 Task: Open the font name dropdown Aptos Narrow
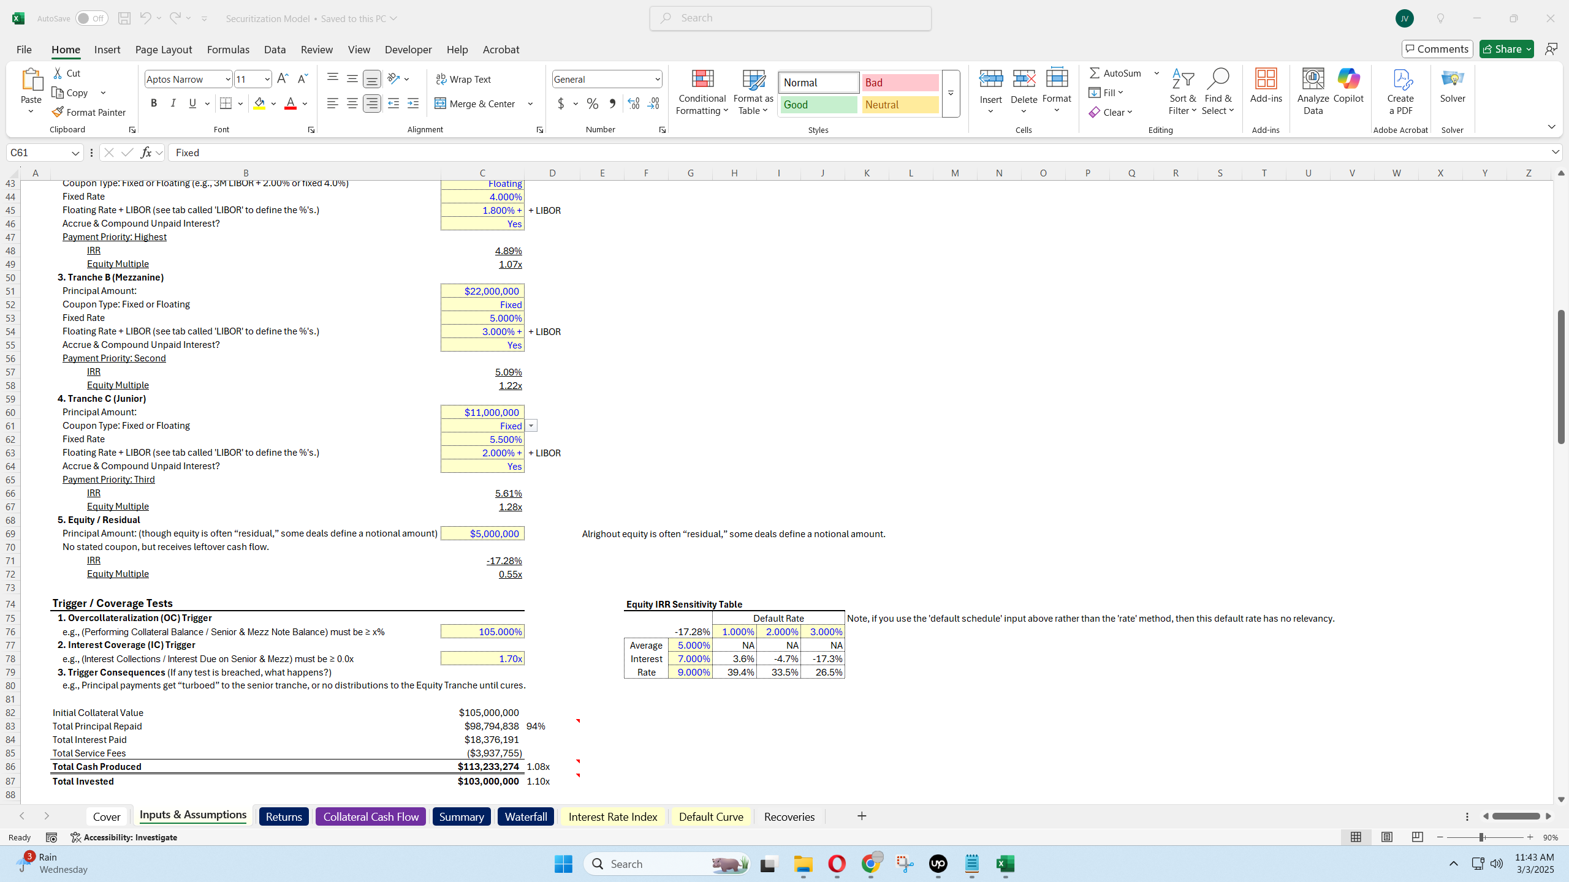[x=228, y=79]
